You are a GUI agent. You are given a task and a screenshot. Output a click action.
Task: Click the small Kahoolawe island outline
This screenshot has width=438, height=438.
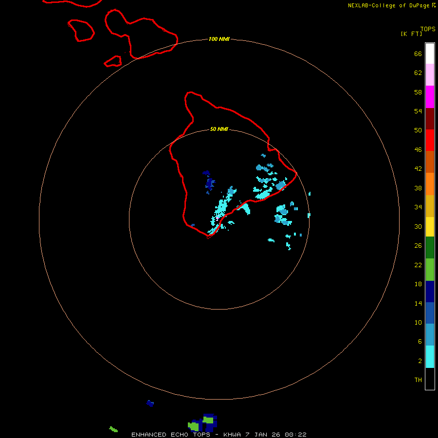click(113, 61)
